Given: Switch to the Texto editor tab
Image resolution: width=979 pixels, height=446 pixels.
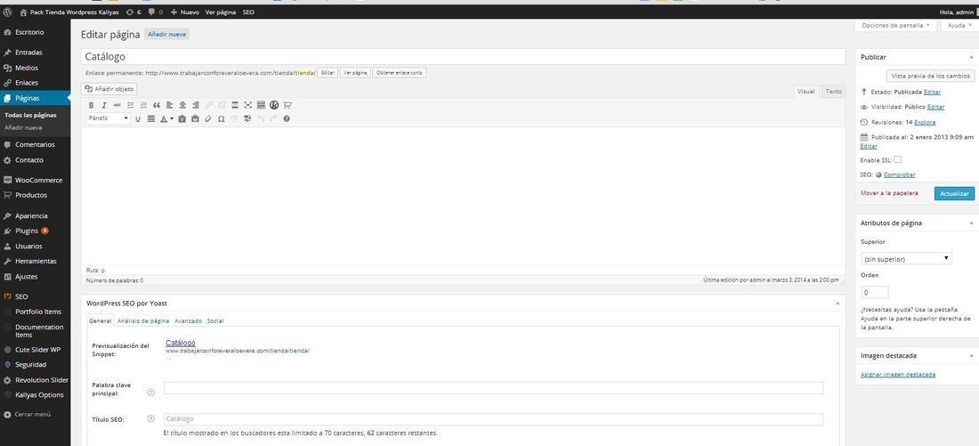Looking at the screenshot, I should (x=834, y=91).
